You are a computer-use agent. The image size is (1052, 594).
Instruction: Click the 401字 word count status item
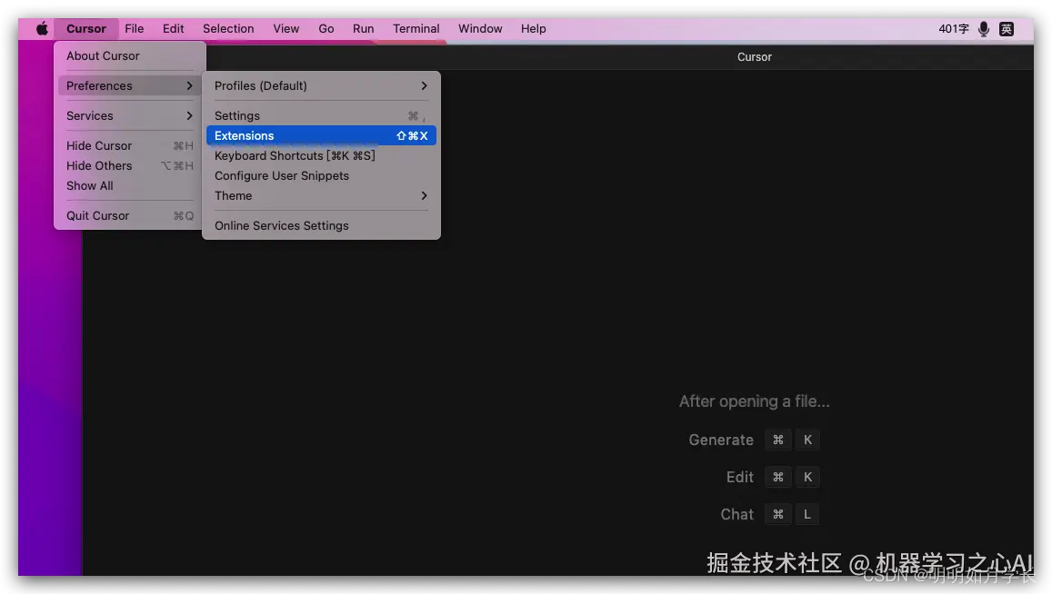pyautogui.click(x=954, y=29)
